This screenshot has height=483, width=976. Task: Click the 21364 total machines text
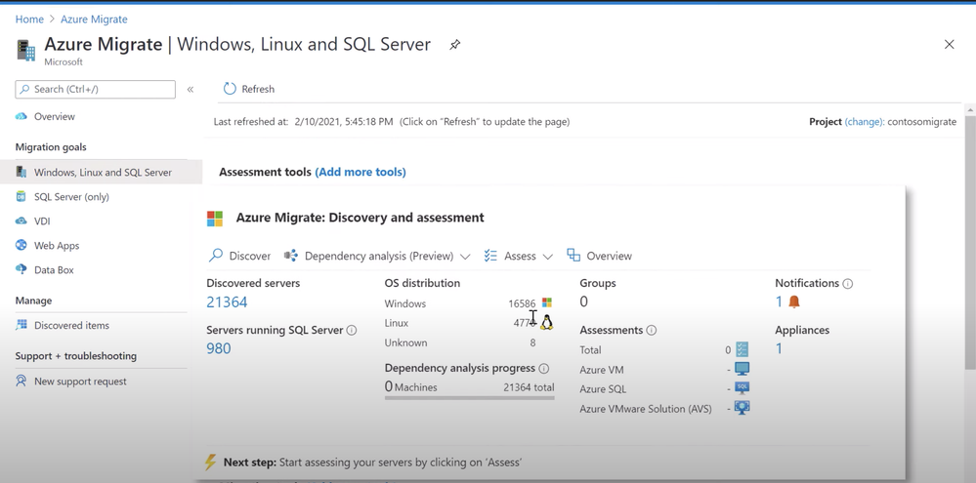click(529, 387)
